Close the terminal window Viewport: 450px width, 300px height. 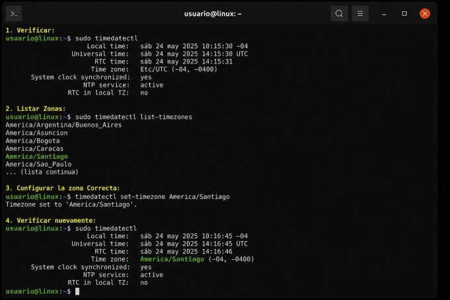pos(425,13)
